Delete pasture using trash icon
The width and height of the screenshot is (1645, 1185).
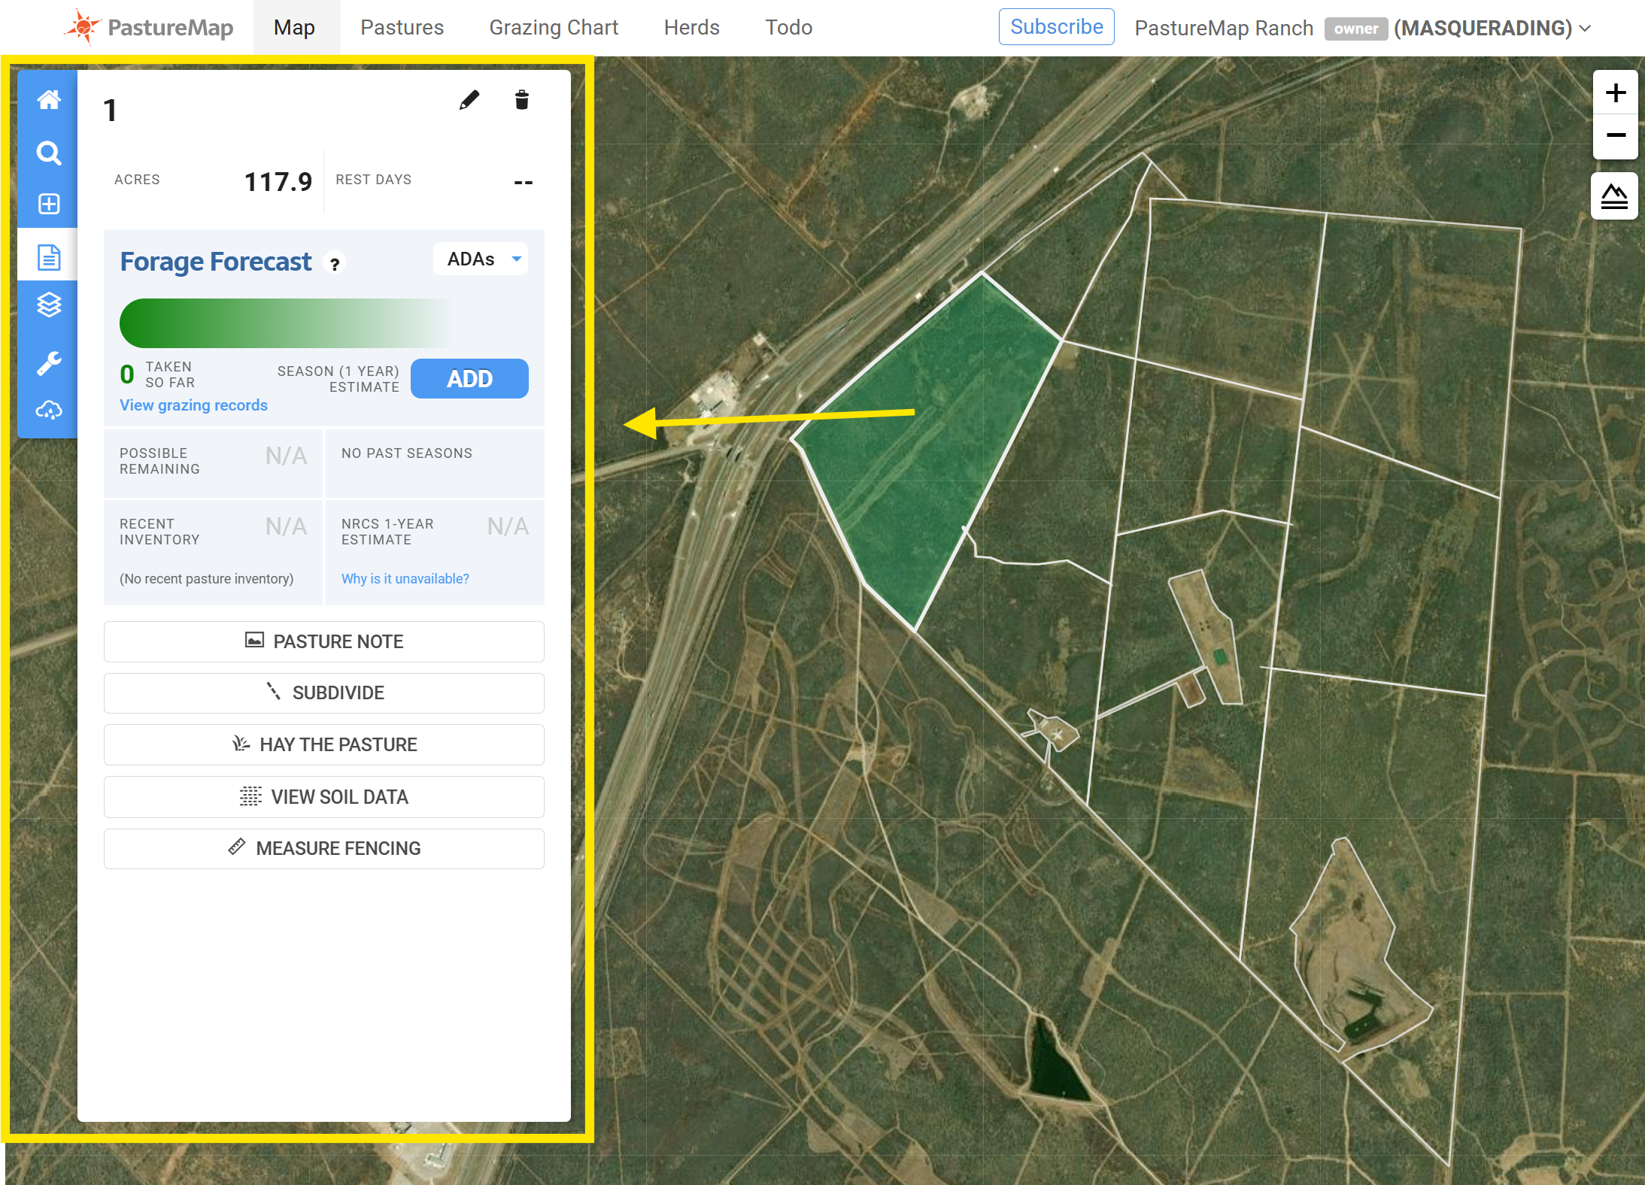point(522,100)
